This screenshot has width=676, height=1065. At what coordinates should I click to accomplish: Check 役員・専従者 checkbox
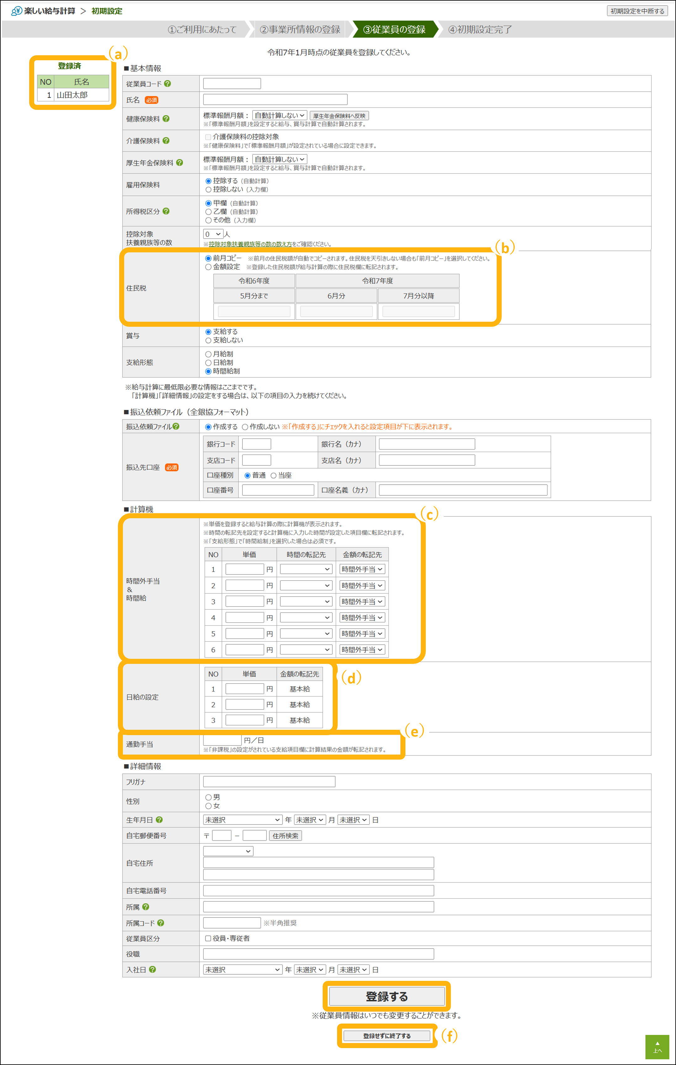[x=208, y=938]
